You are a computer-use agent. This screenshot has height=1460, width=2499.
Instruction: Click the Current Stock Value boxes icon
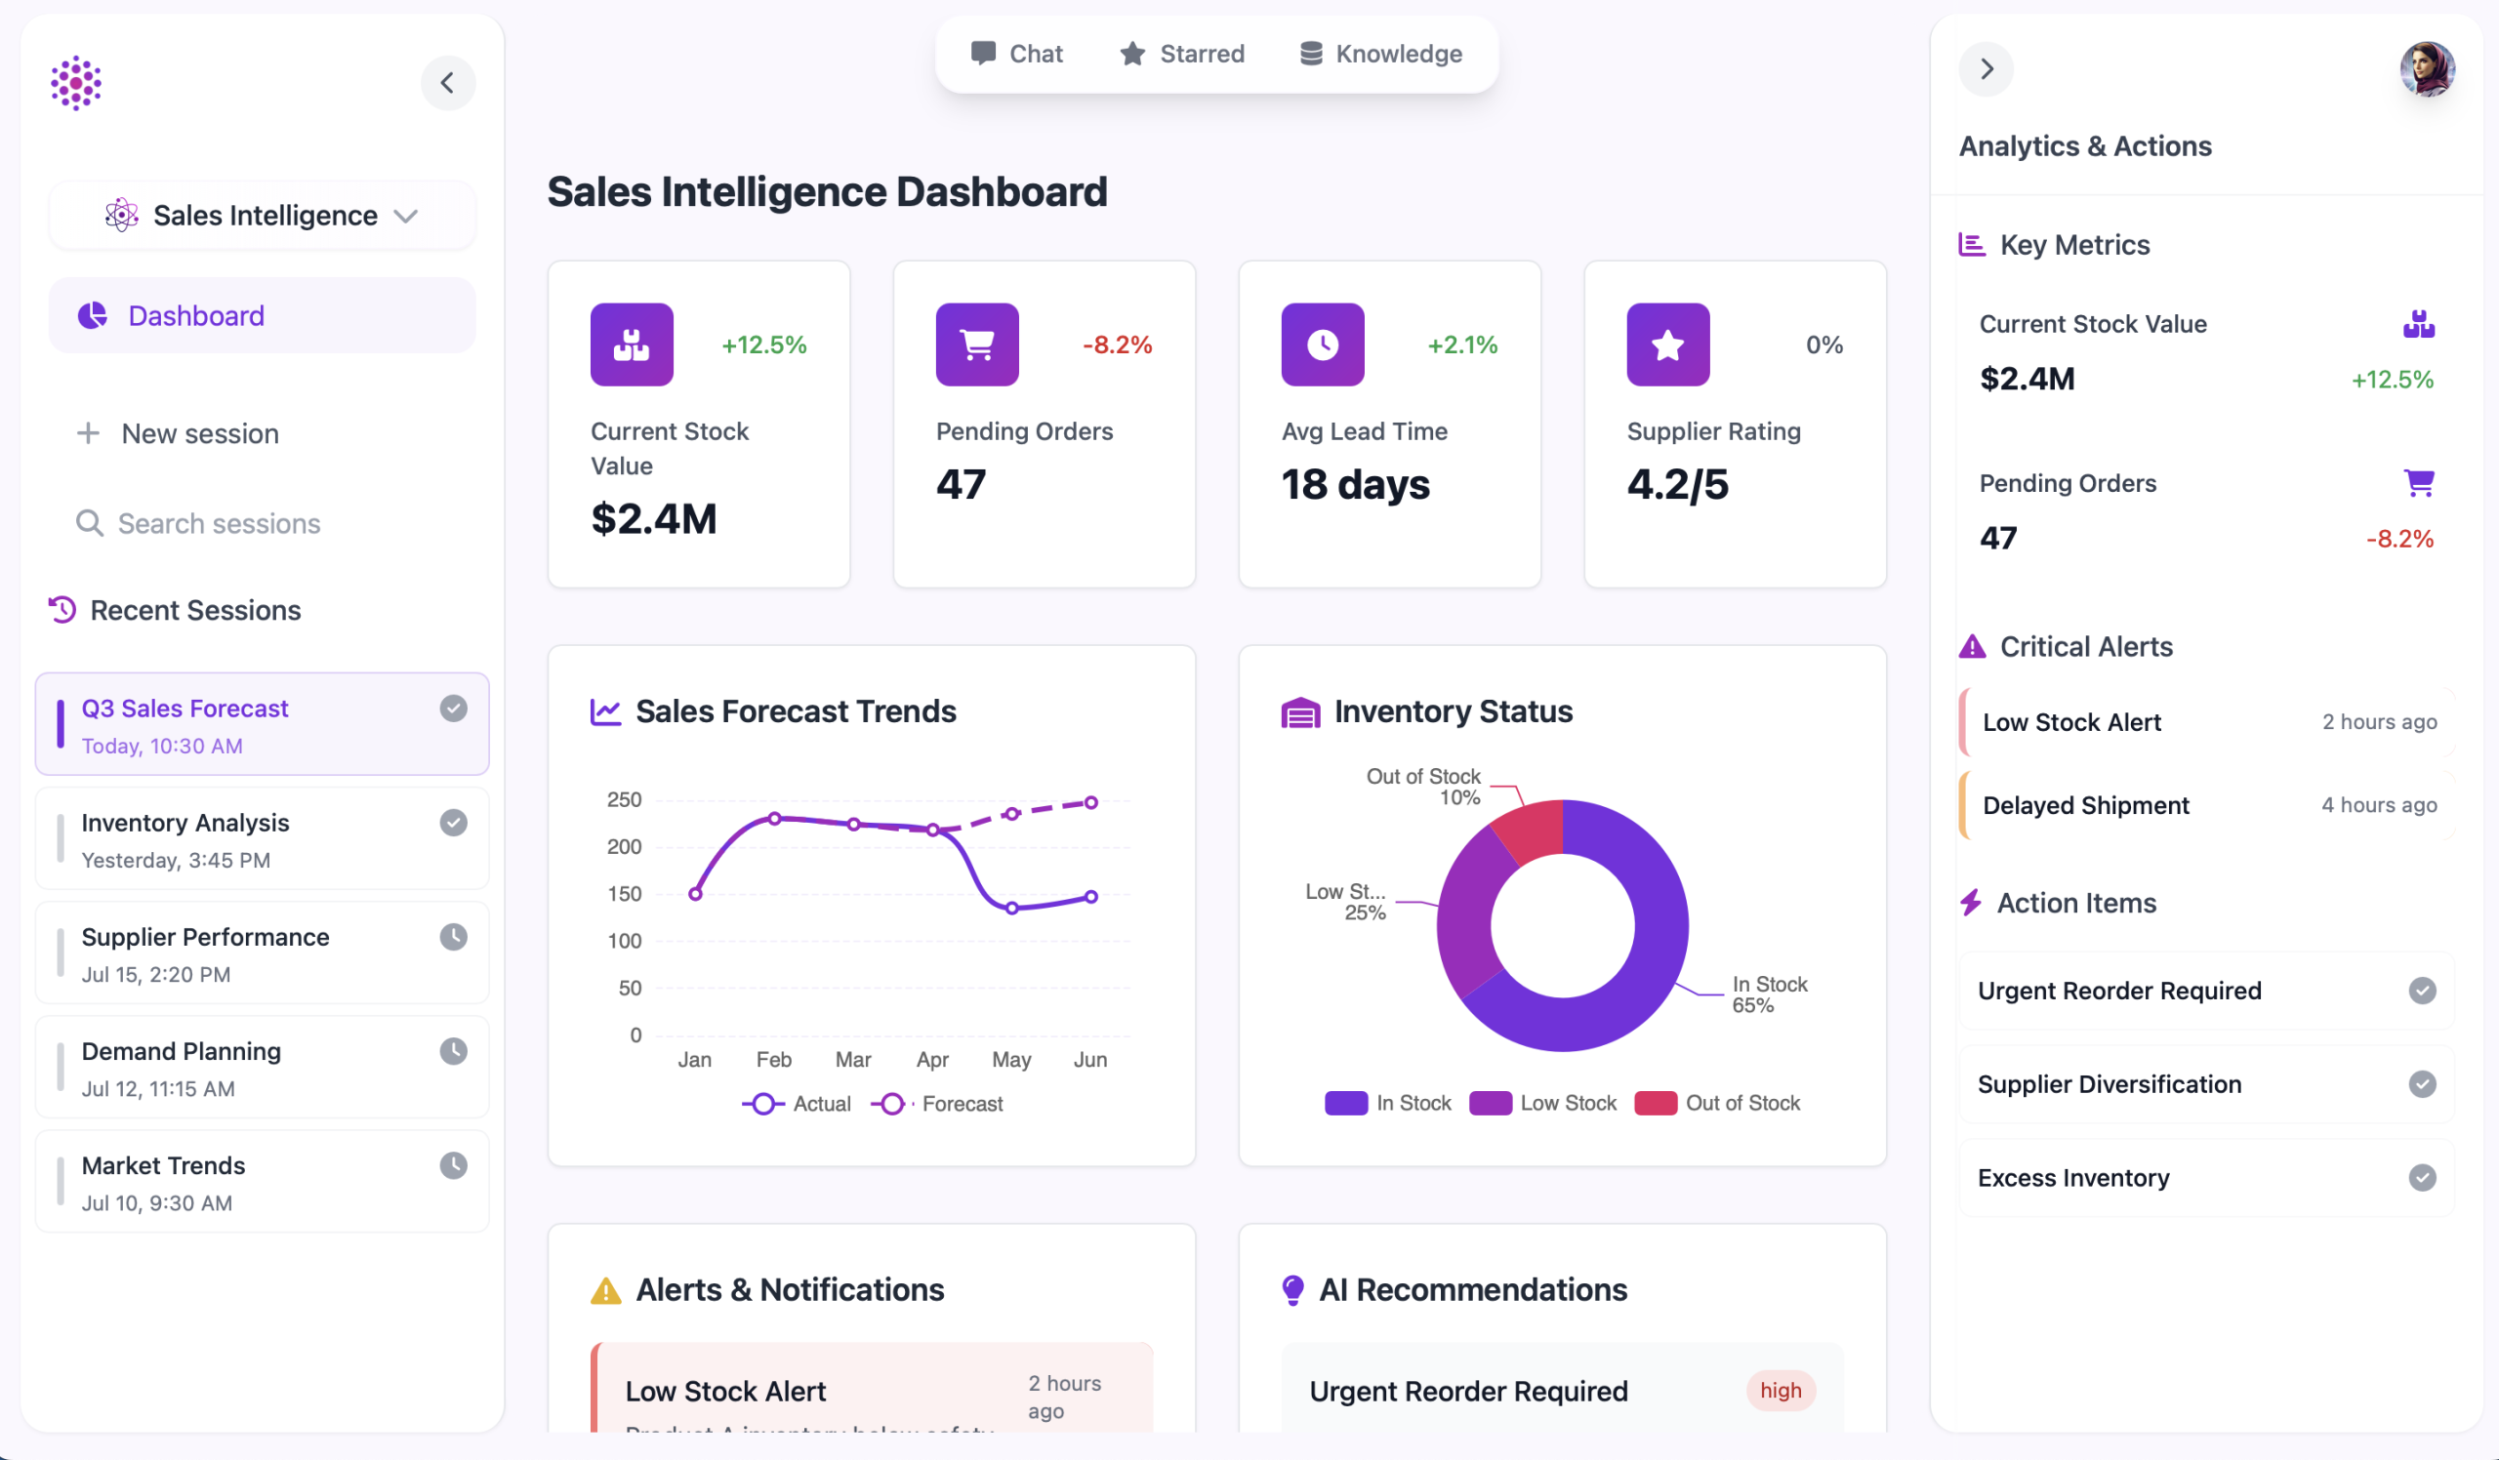[632, 344]
